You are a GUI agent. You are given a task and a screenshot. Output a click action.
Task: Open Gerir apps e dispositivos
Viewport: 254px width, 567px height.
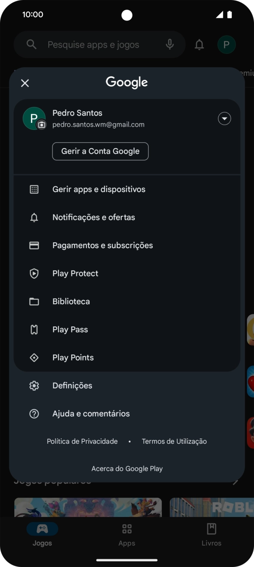[x=99, y=189]
